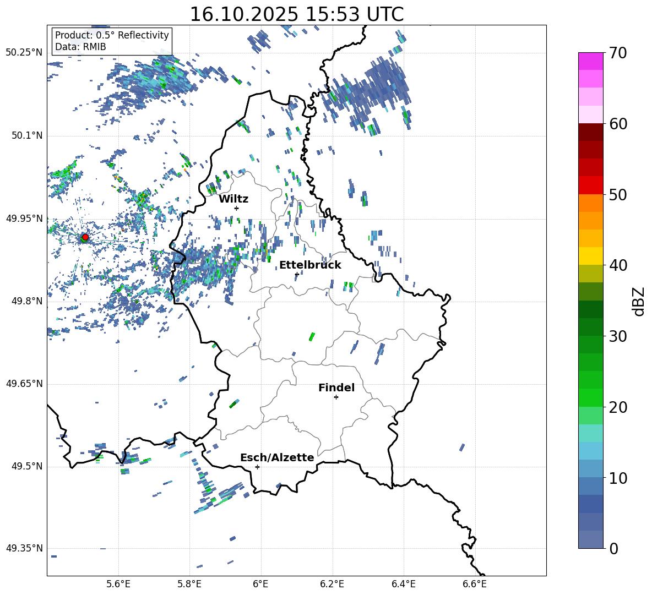Click the cross marker under Wiltz
The image size is (652, 595).
pyautogui.click(x=237, y=208)
